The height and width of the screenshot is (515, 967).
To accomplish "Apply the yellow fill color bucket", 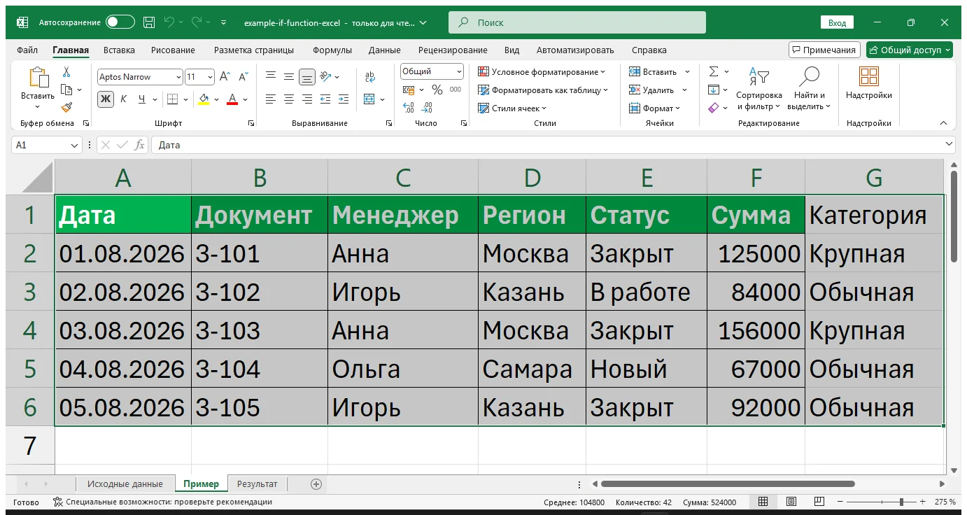I will [x=204, y=99].
